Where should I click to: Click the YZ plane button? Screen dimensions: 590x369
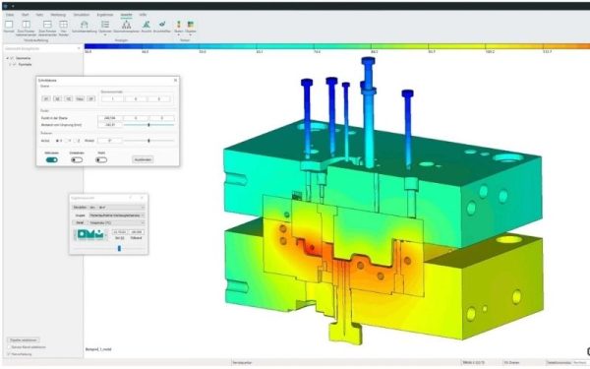tap(69, 98)
